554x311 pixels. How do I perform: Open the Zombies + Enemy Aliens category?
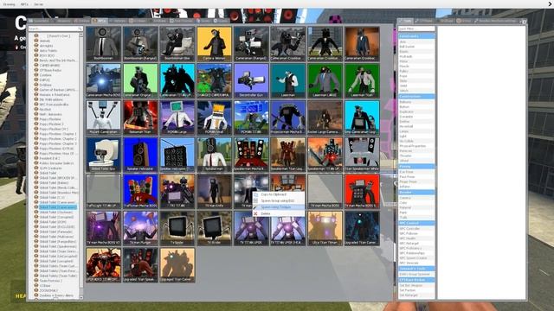56,295
